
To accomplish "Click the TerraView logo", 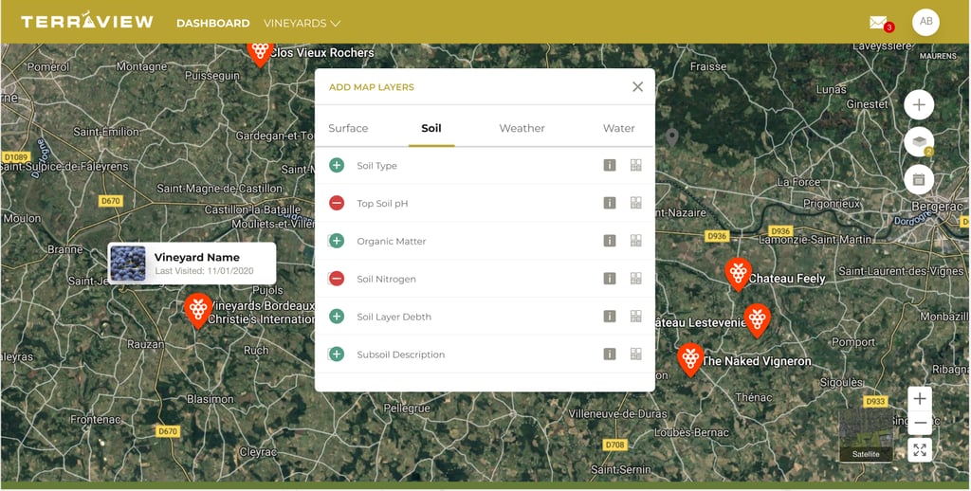I will click(87, 22).
